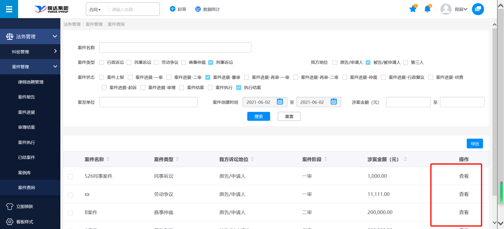Select checkbox for 526民事案件 row
The height and width of the screenshot is (229, 504).
[71, 177]
